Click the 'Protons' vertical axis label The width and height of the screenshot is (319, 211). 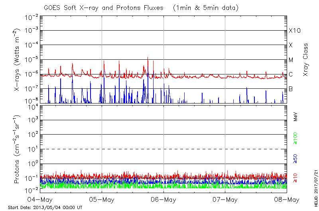18,148
